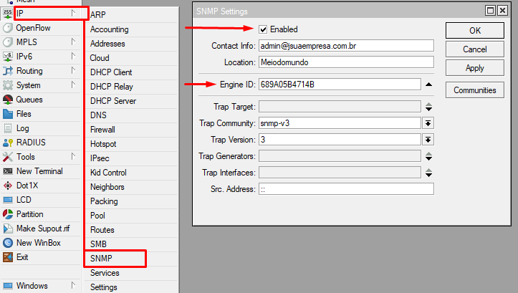Open the Trap Version dropdown

click(x=428, y=140)
